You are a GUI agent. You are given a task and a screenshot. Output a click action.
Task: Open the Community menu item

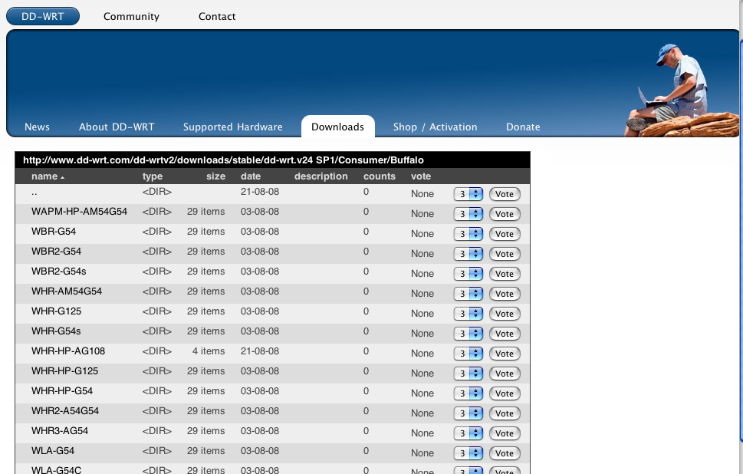point(131,17)
